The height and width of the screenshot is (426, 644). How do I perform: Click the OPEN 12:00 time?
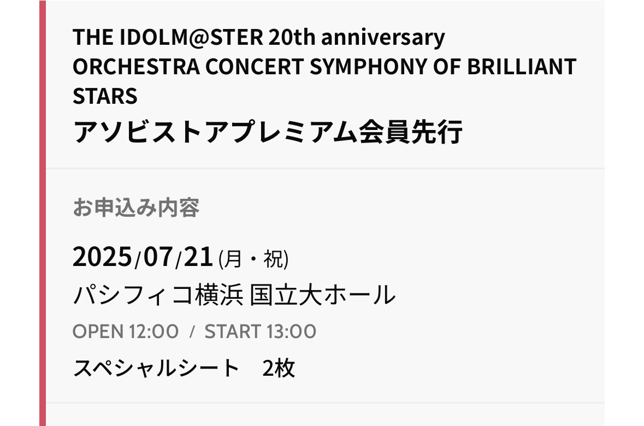[x=126, y=332]
